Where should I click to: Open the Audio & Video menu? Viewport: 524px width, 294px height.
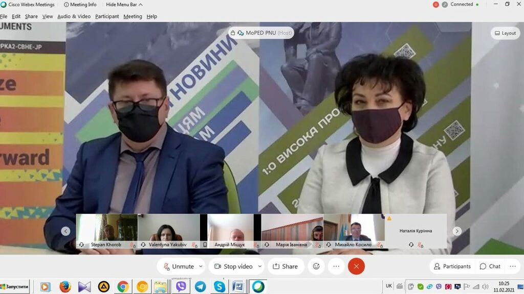(x=74, y=16)
